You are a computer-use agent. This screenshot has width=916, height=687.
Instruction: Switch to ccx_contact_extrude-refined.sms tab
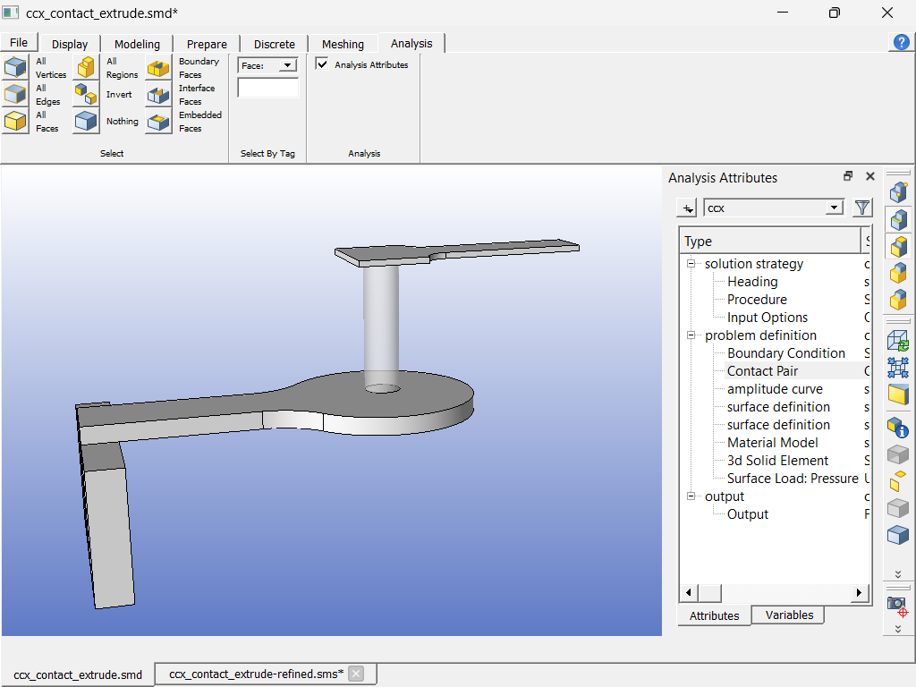(257, 674)
